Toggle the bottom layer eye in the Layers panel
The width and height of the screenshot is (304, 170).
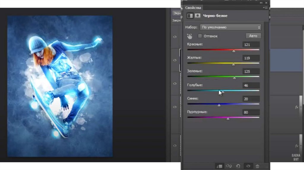click(175, 145)
